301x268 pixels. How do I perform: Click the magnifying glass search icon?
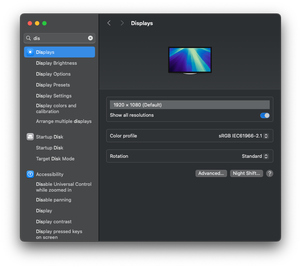pos(28,38)
